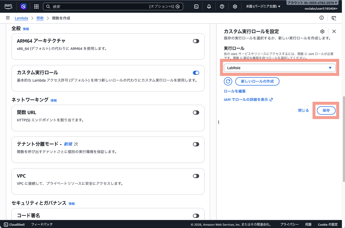Open IAM でロールの詳細を表示 link
Screen dimensions: 345x228
pos(246,100)
